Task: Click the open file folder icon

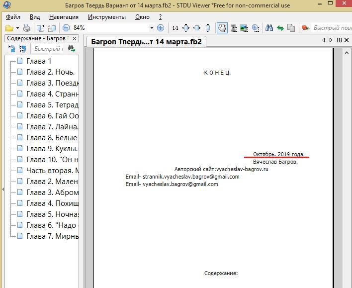Action: [9, 28]
